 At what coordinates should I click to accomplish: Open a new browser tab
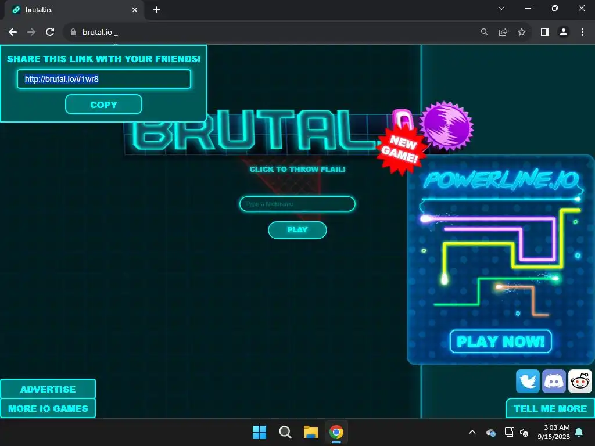pyautogui.click(x=157, y=10)
